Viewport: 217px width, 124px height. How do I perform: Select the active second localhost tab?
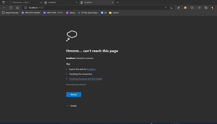97,2
